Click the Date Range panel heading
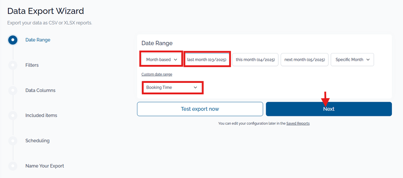403x178 pixels. click(x=157, y=43)
